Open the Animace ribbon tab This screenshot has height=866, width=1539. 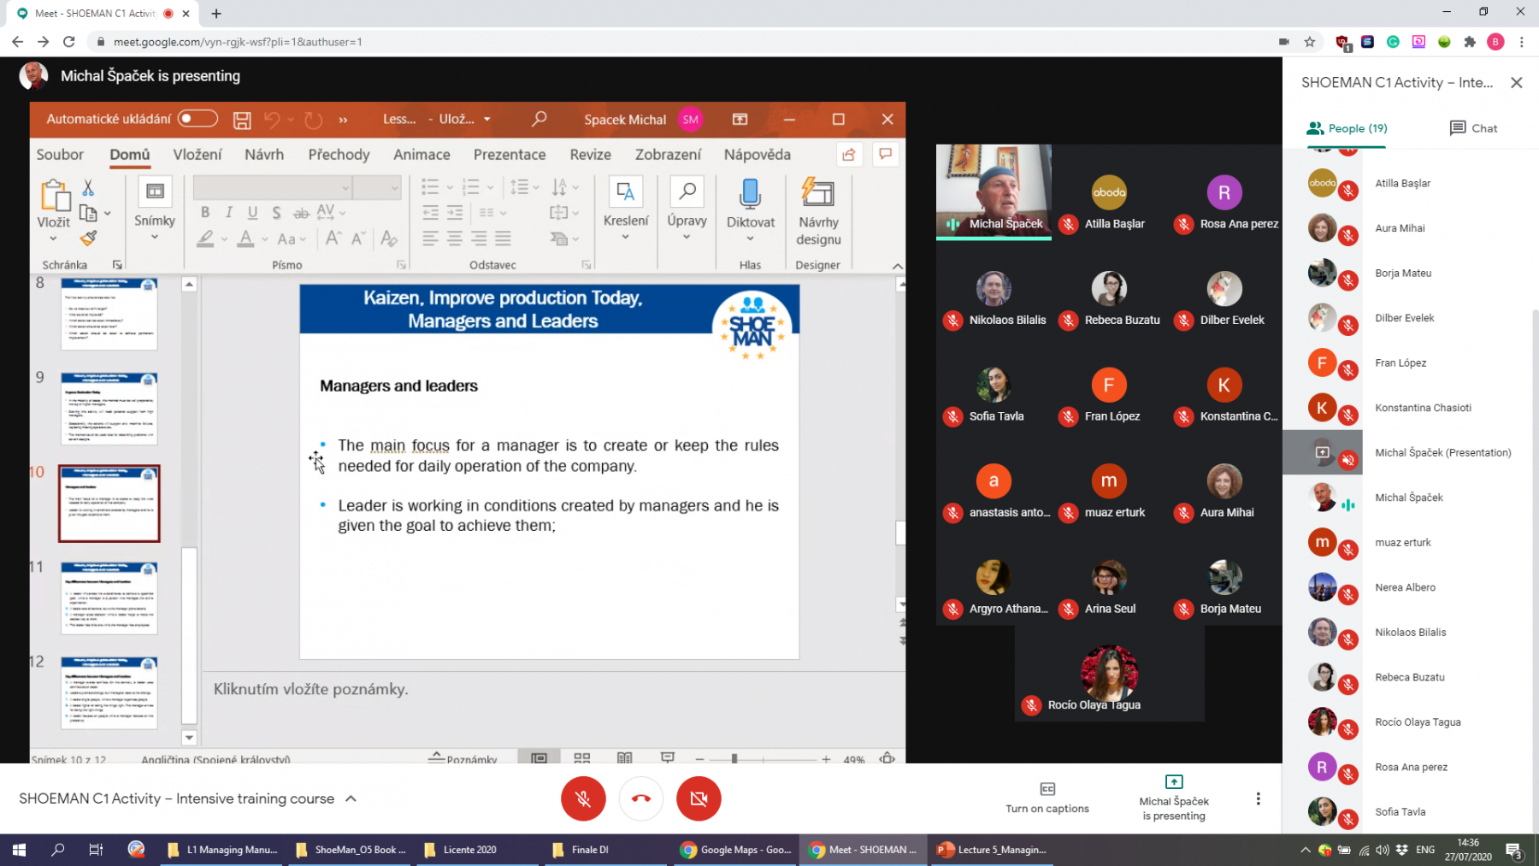[422, 155]
